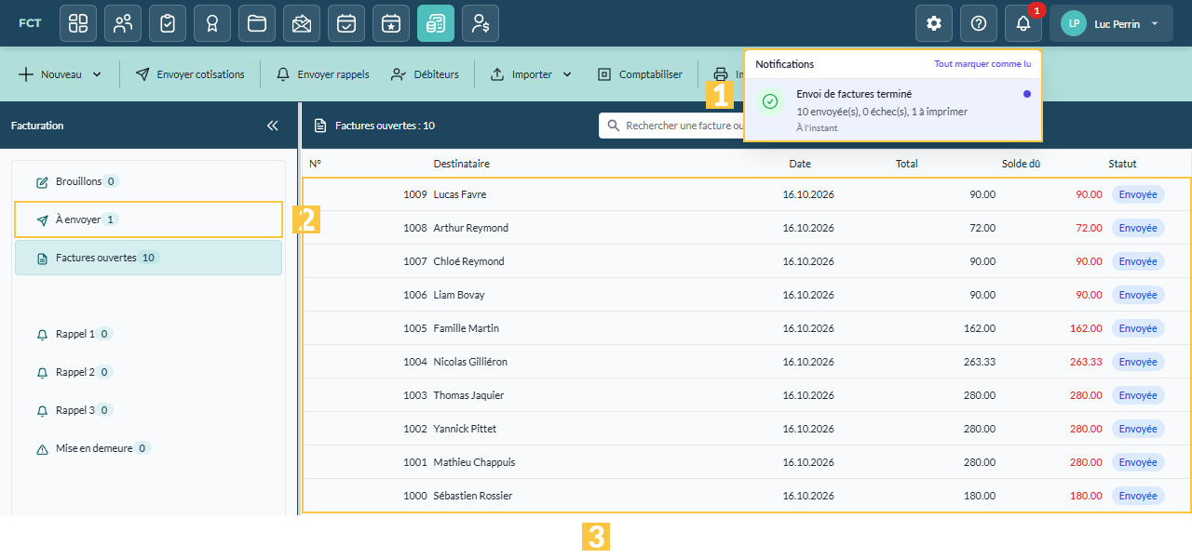Click the 72.00 balance for Arthur Reymond
The width and height of the screenshot is (1192, 558).
(x=1089, y=228)
